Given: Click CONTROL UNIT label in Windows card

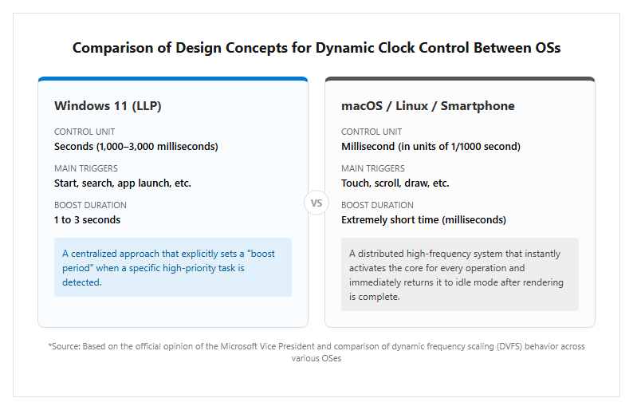Looking at the screenshot, I should (85, 132).
